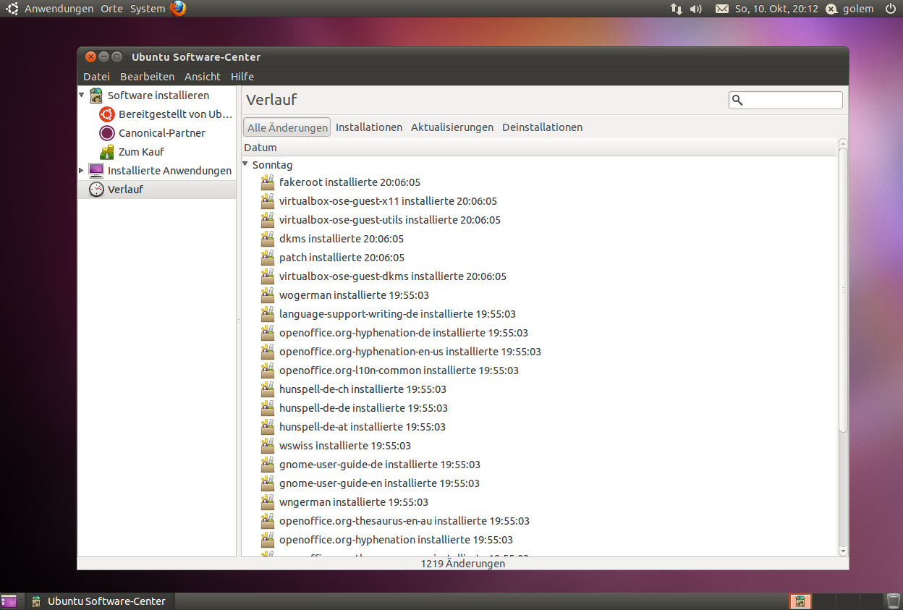Click the scrollbar down arrow of history list
Viewport: 903px width, 610px height.
(843, 551)
